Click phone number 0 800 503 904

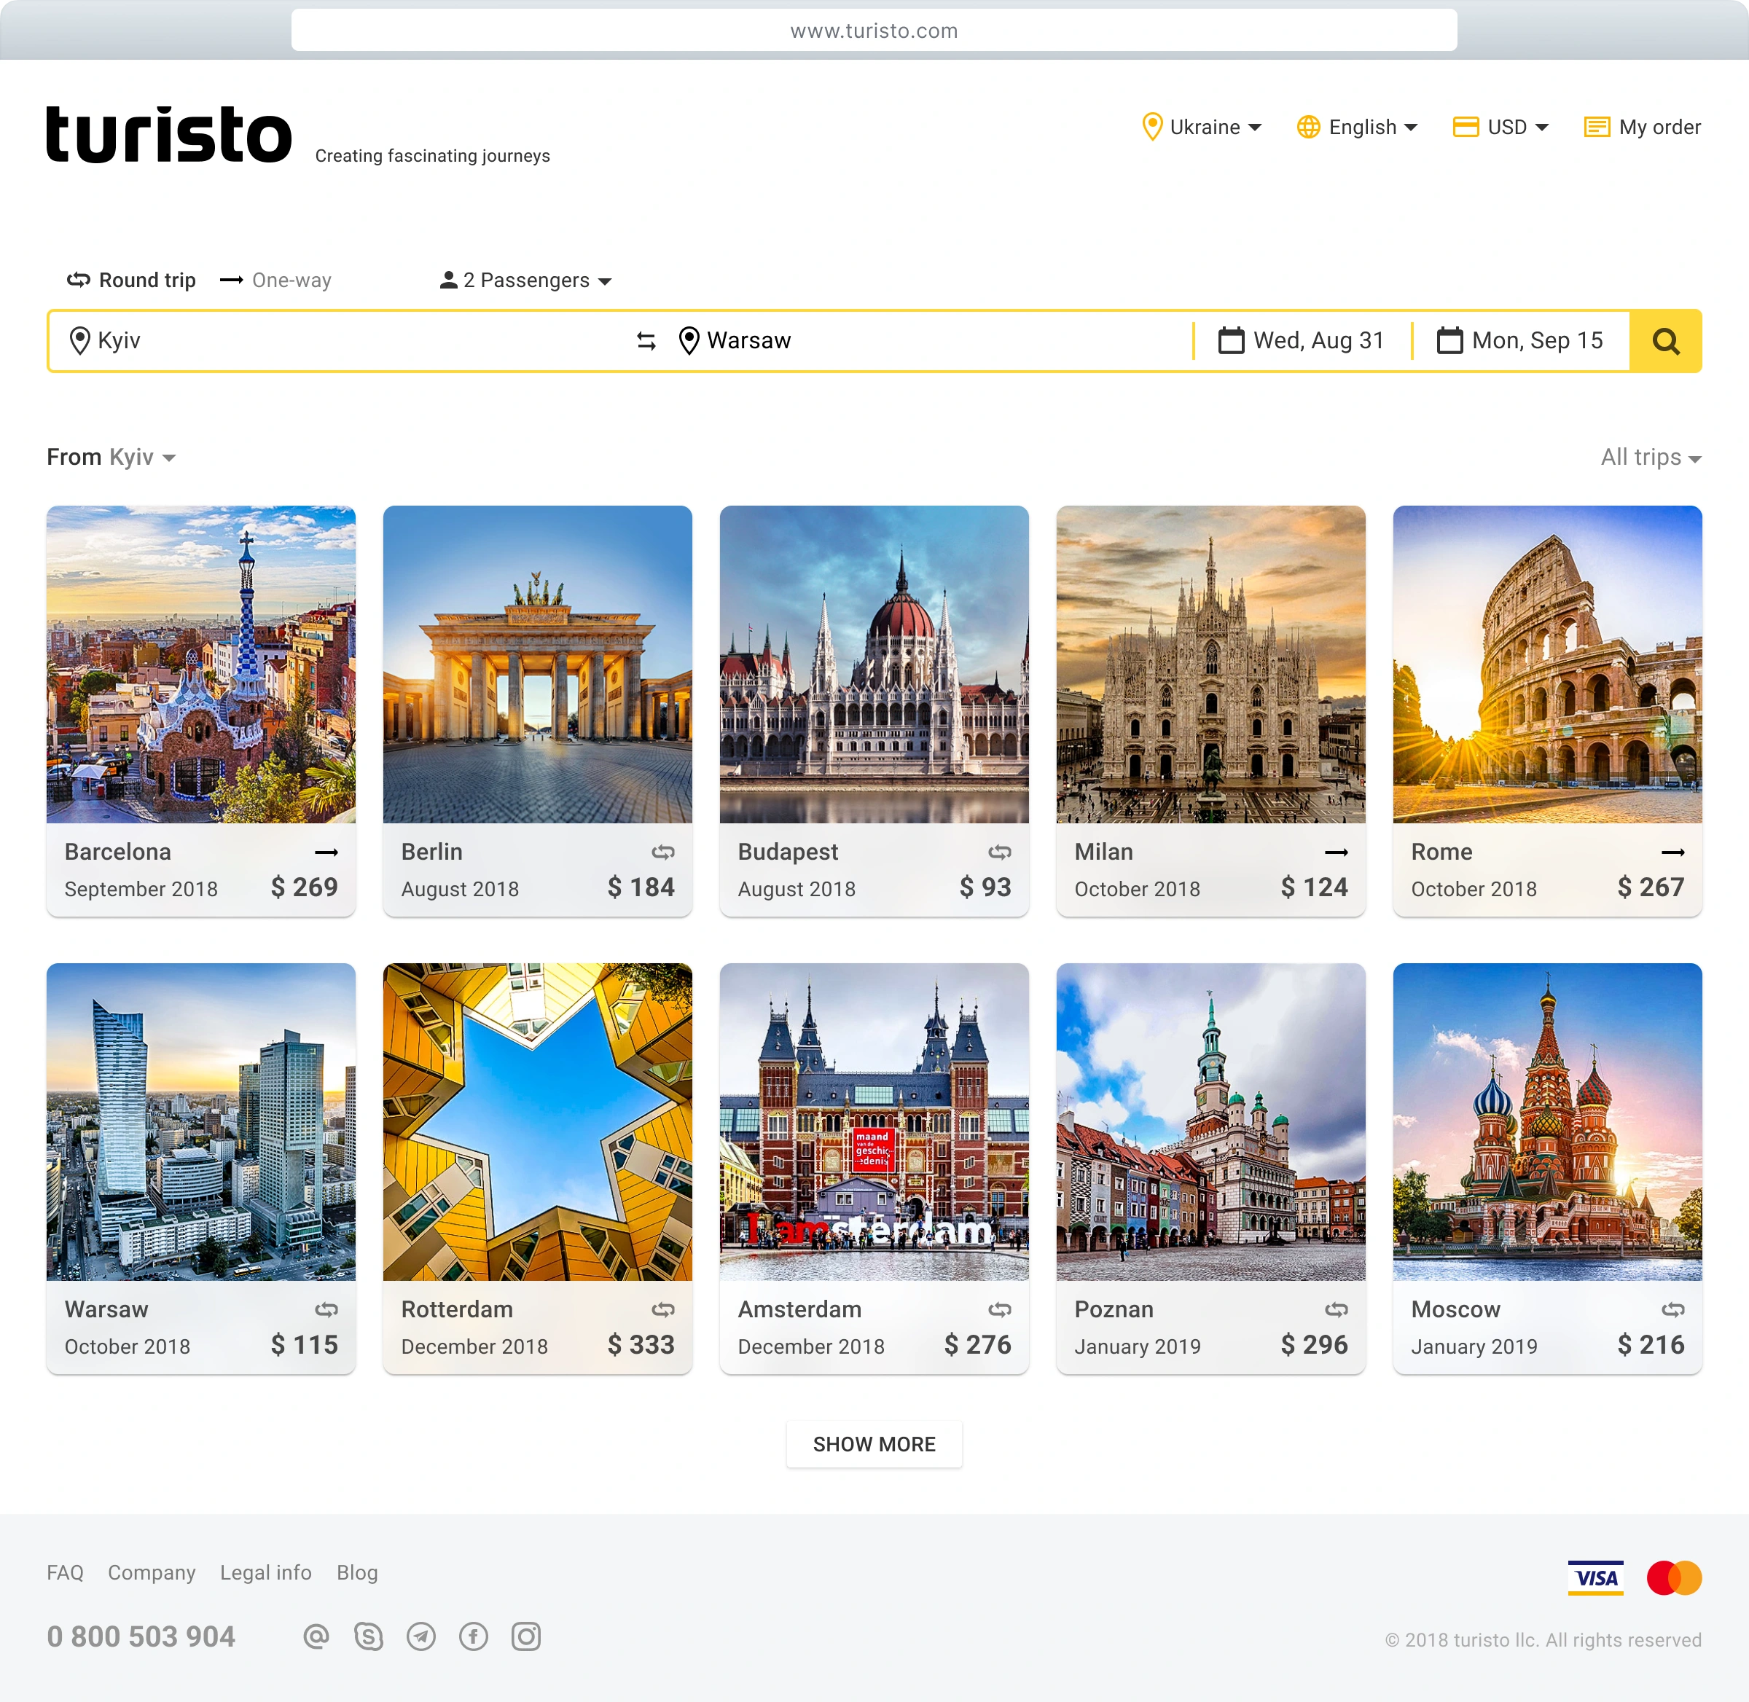[141, 1636]
